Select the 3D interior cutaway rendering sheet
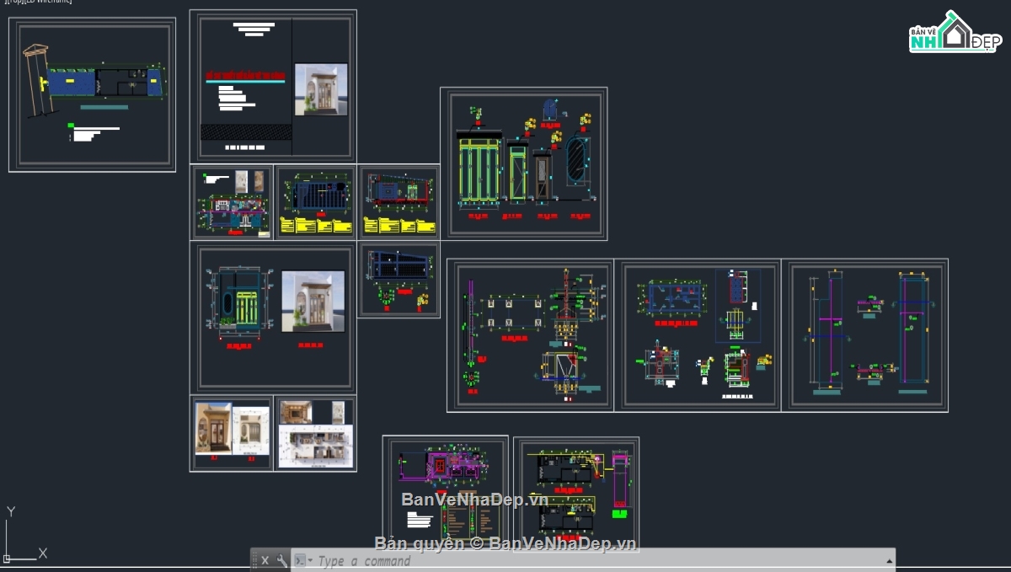1011x572 pixels. tap(316, 434)
